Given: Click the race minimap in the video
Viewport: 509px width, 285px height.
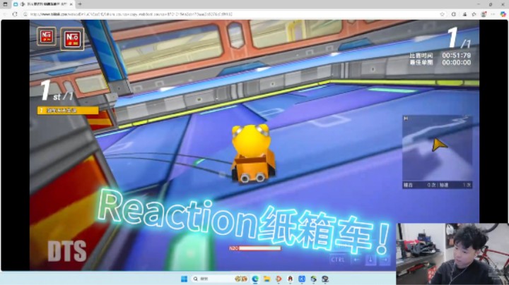Looking at the screenshot, I should tap(438, 152).
